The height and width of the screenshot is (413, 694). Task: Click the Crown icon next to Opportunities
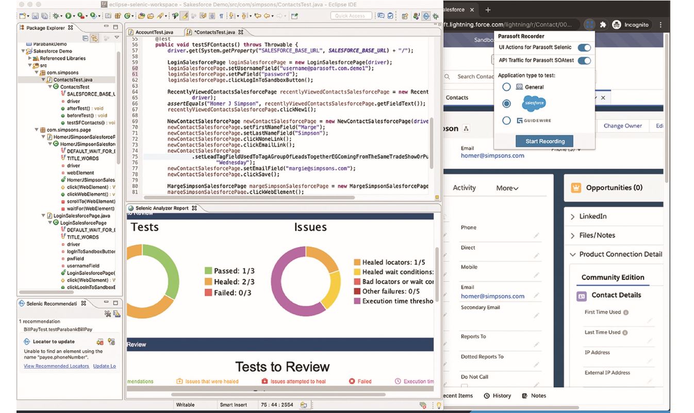point(576,188)
